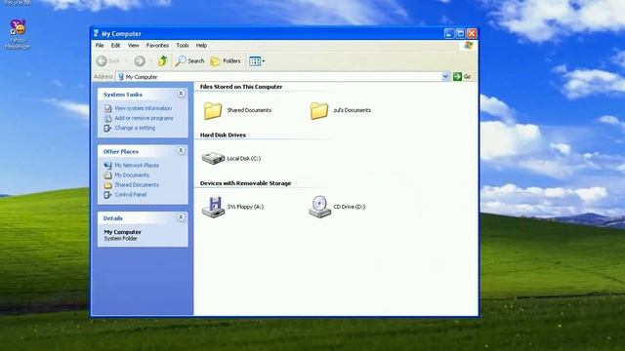Viewport: 625px width, 351px height.
Task: Open the Edit menu
Action: (115, 46)
